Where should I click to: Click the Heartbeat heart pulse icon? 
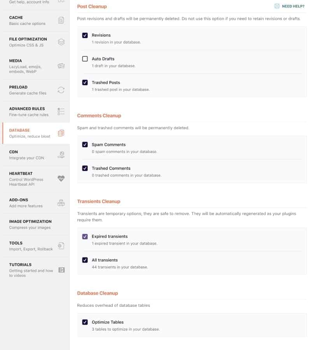click(x=61, y=179)
